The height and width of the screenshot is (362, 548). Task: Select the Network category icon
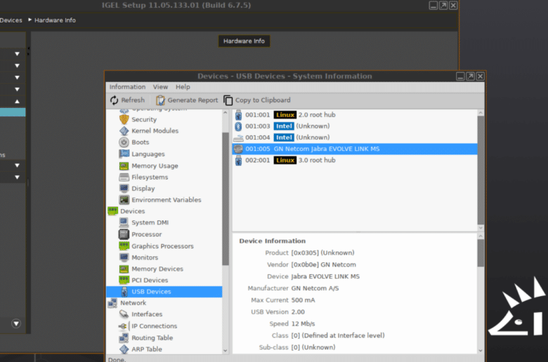tap(113, 303)
